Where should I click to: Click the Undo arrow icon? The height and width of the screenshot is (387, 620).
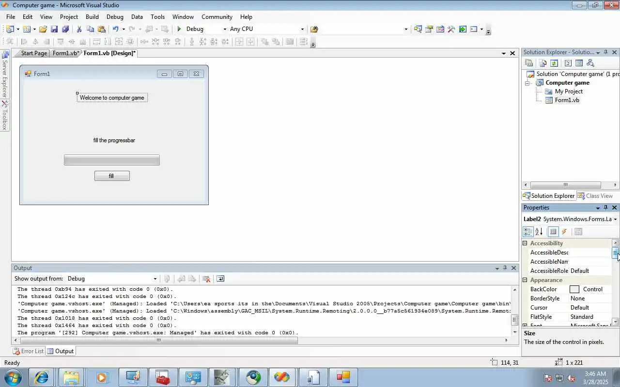point(115,29)
